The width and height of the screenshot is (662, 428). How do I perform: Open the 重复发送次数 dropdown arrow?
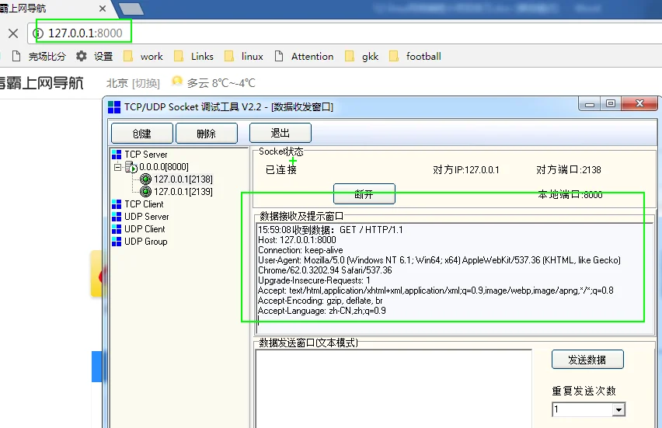pos(618,409)
